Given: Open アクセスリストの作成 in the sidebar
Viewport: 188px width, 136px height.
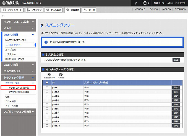Looking at the screenshot, I should click(x=19, y=88).
